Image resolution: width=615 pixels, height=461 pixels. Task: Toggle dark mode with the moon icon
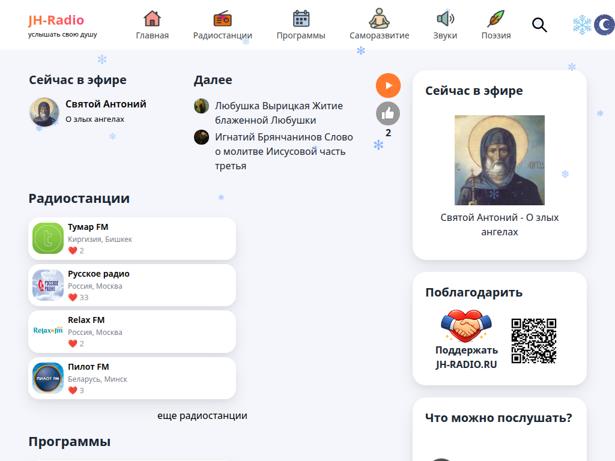(605, 25)
